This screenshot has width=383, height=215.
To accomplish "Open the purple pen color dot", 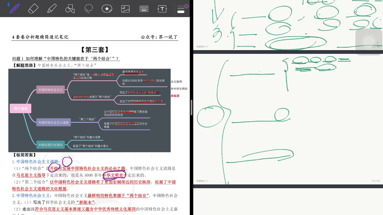I will pyautogui.click(x=186, y=6).
